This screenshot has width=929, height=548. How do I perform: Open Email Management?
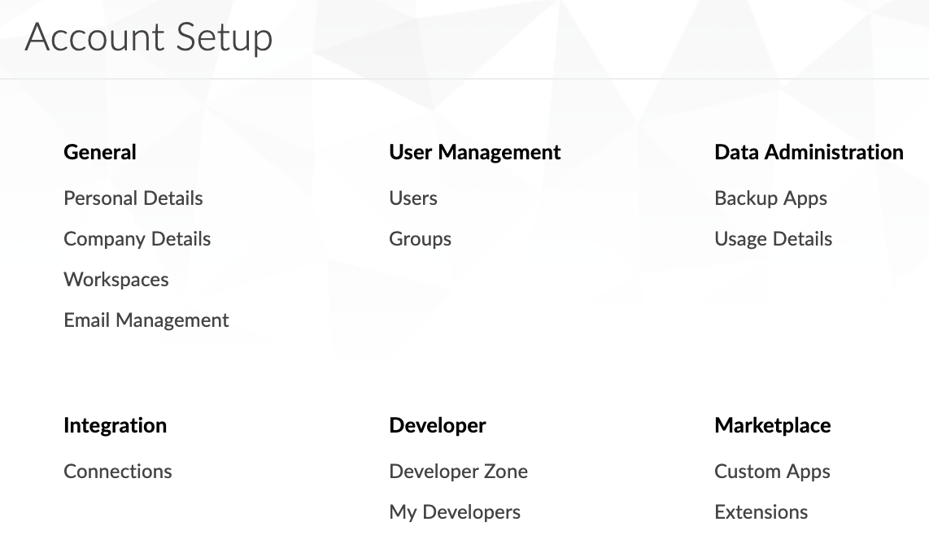[x=146, y=320]
